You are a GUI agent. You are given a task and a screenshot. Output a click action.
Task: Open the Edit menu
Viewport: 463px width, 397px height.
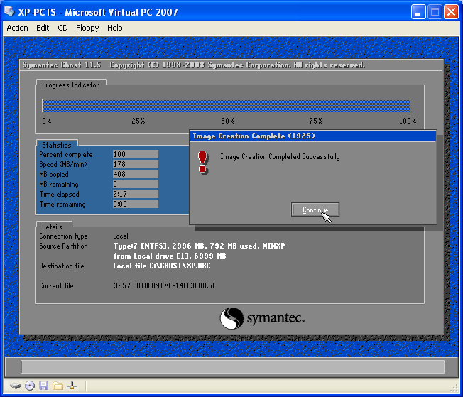point(43,28)
